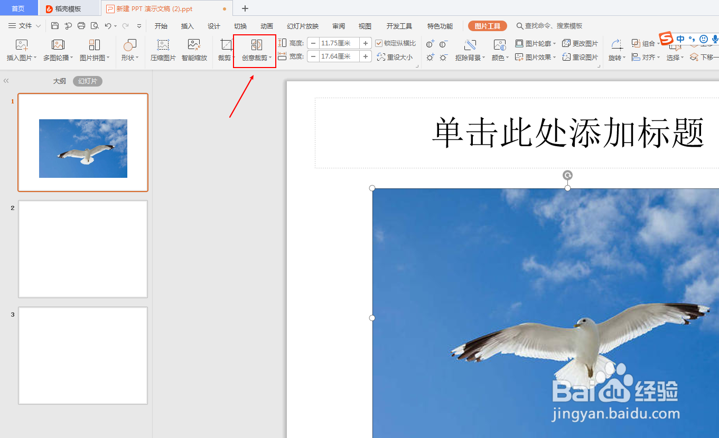
Task: Open the 插入 Insert ribbon tab
Action: [x=188, y=26]
